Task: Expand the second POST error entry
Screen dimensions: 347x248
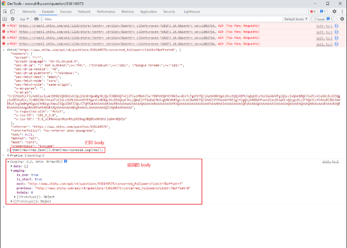Action: coord(8,32)
